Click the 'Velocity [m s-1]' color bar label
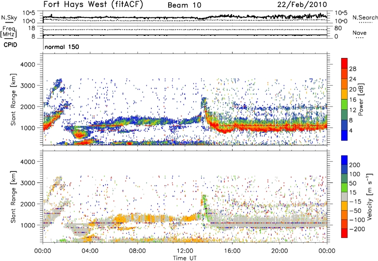The height and width of the screenshot is (261, 378). pos(369,196)
